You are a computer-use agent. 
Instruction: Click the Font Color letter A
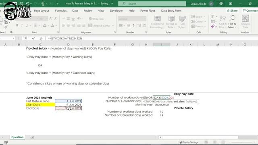coord(52,25)
